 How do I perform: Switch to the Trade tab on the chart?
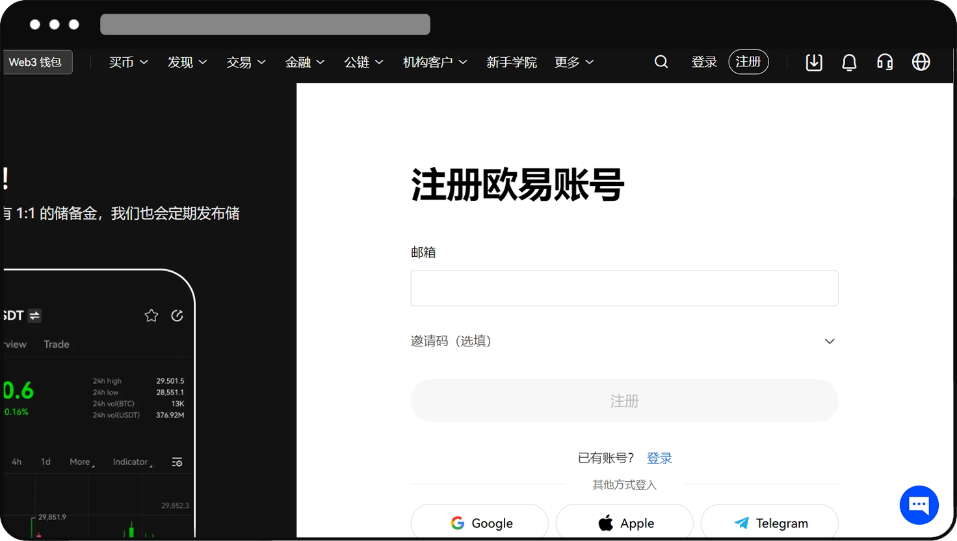pos(57,344)
